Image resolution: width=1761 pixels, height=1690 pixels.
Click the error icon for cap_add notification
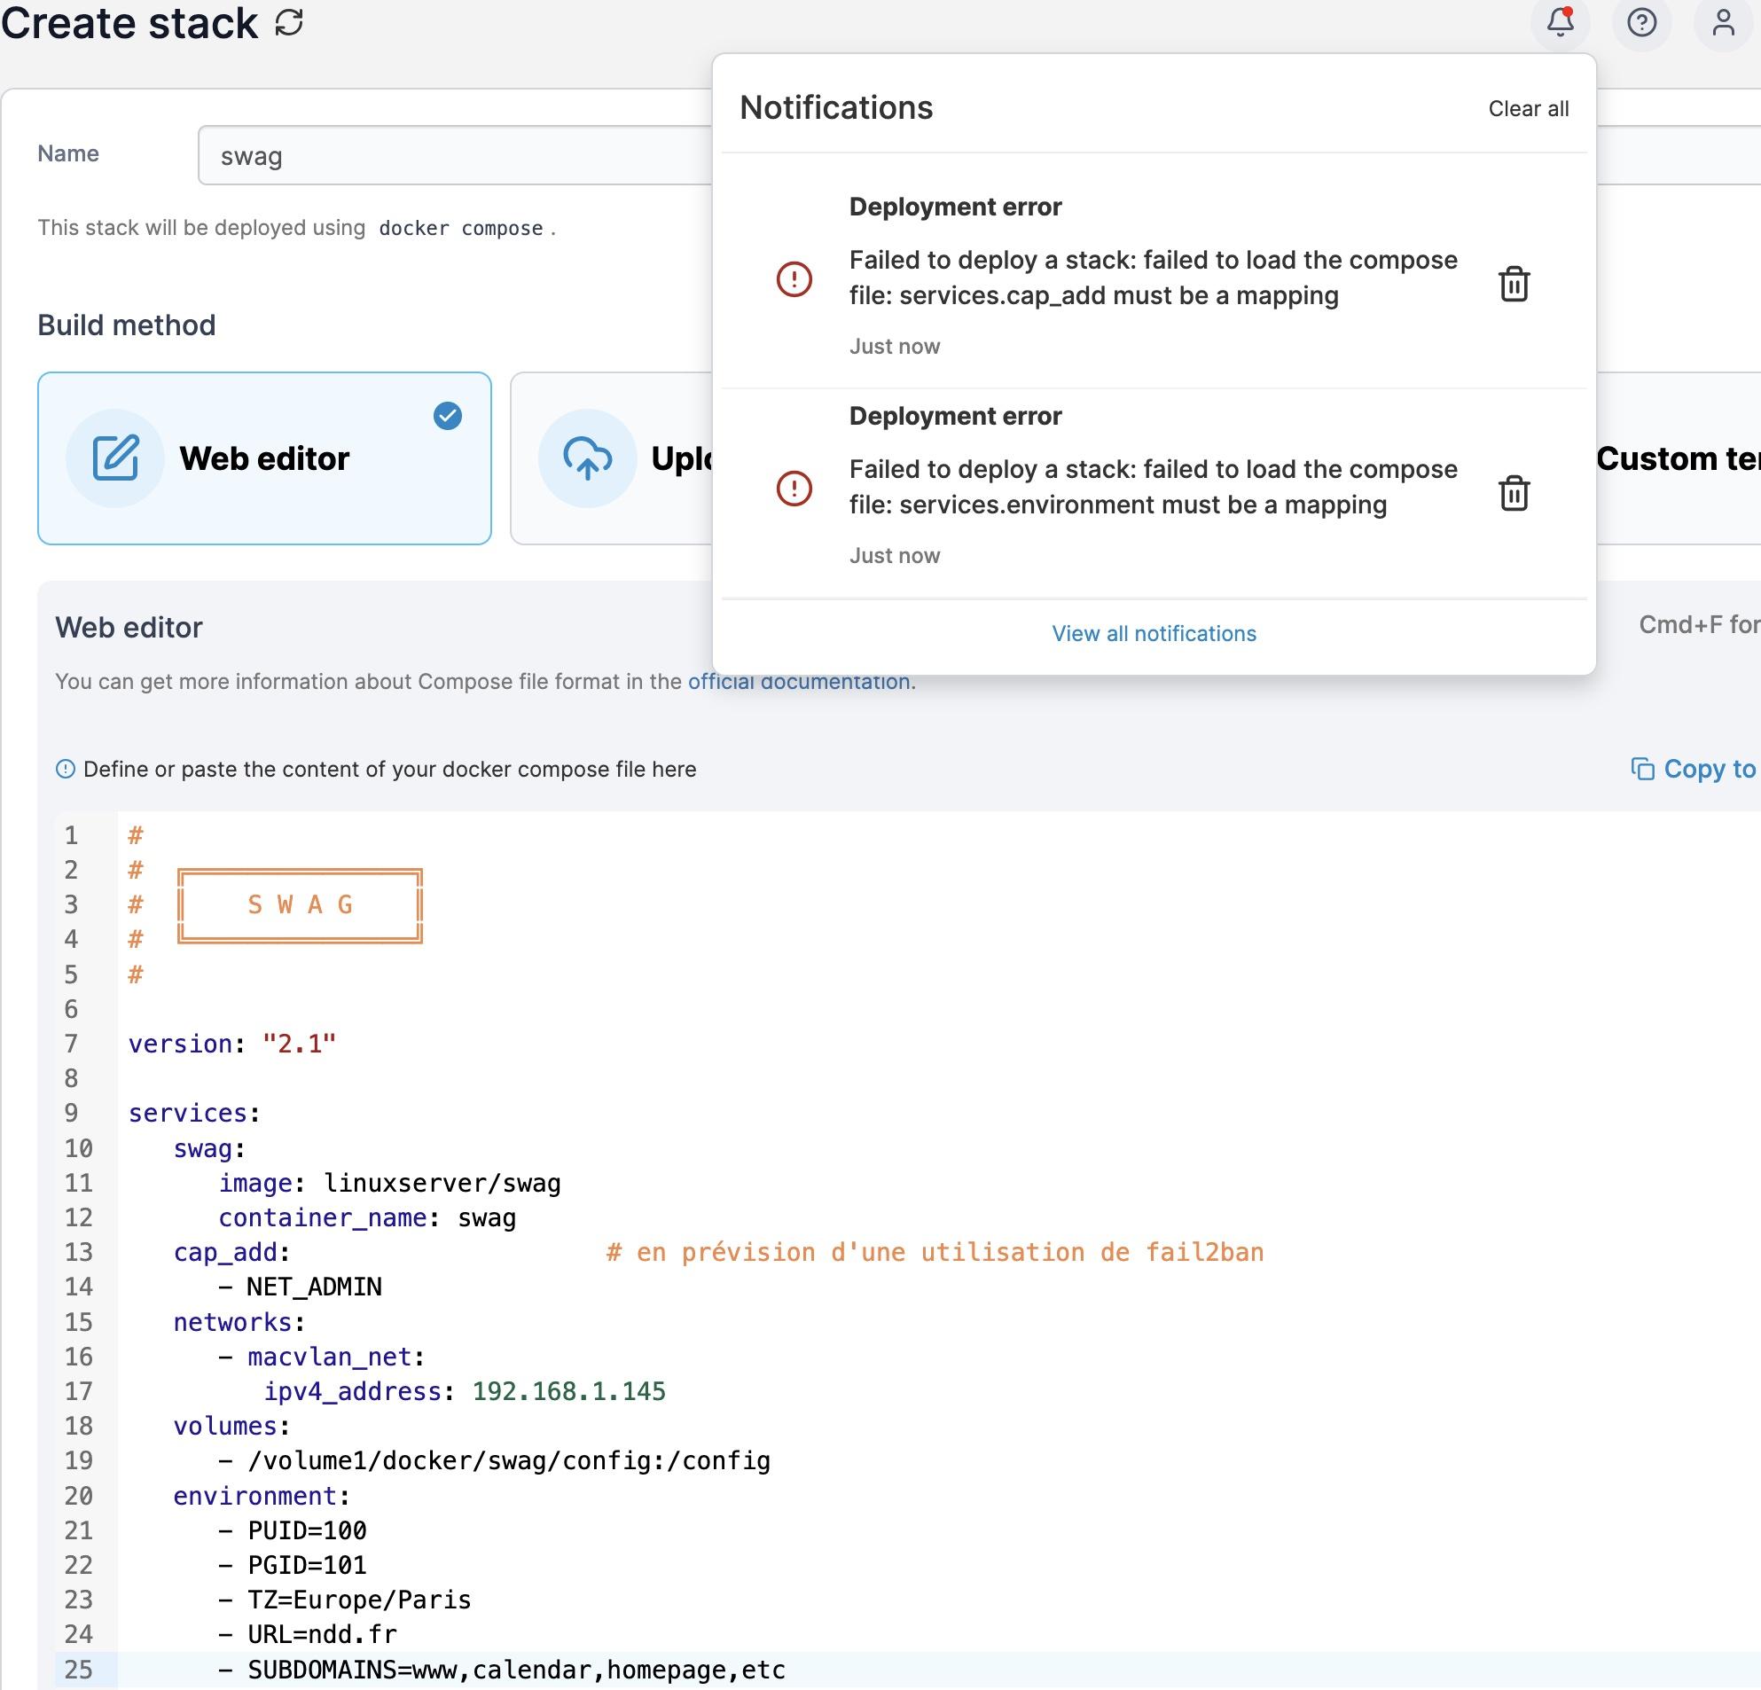[794, 279]
